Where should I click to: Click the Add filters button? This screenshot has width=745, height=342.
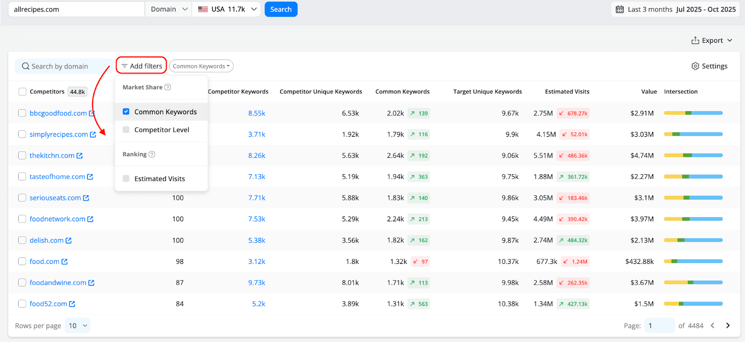click(142, 66)
